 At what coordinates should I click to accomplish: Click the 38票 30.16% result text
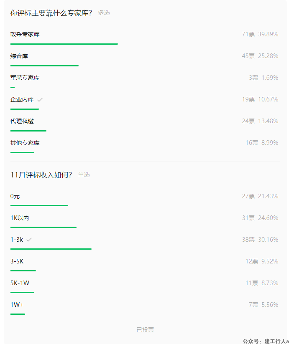260,240
